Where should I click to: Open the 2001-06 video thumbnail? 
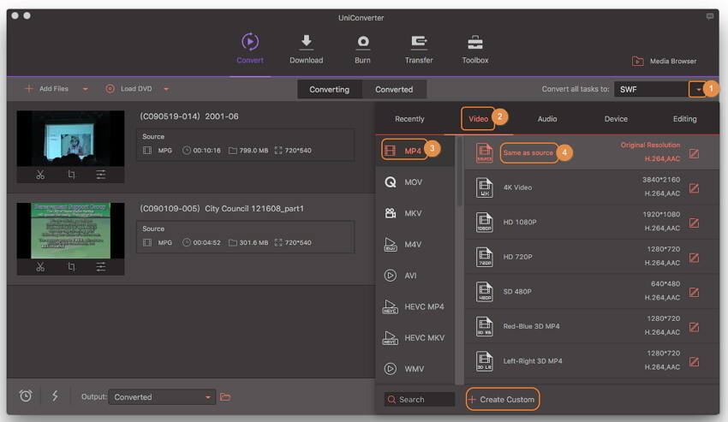(x=70, y=139)
